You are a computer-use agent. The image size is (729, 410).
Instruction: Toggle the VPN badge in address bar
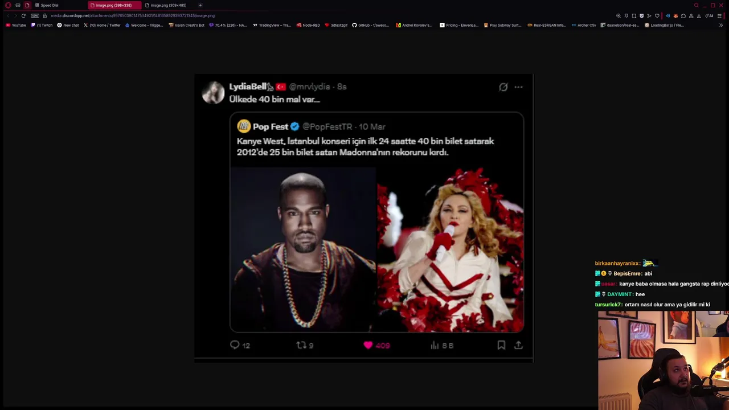pos(35,16)
